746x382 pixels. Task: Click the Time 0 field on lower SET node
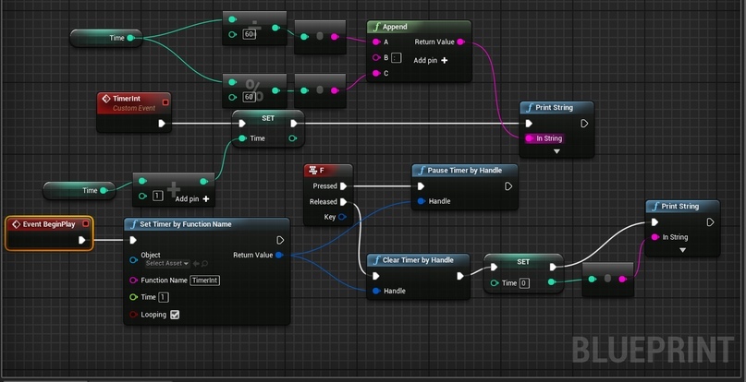click(524, 283)
